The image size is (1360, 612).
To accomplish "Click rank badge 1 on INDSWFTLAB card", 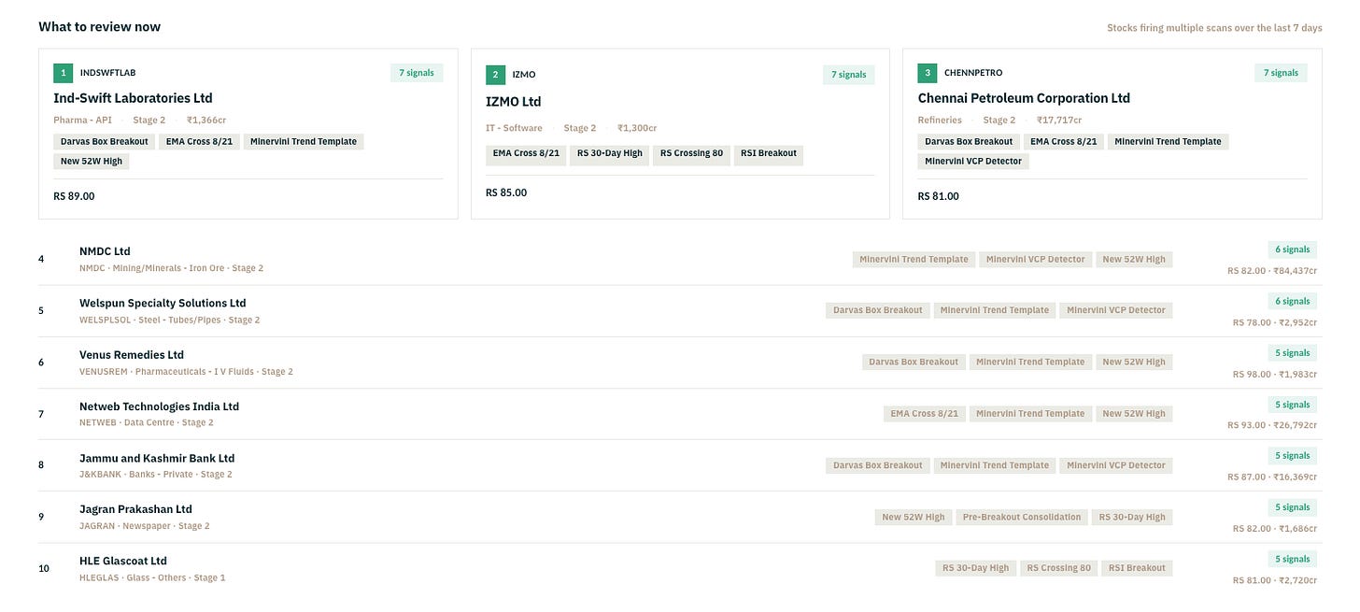I will pyautogui.click(x=64, y=72).
